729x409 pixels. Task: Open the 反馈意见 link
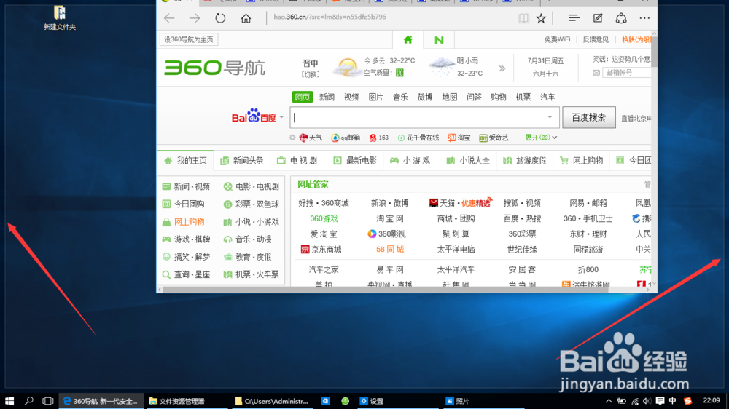[x=596, y=39]
